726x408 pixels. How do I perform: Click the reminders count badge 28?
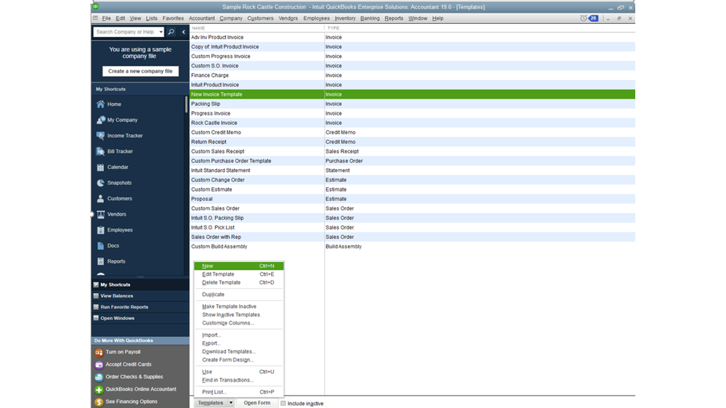[x=593, y=18]
